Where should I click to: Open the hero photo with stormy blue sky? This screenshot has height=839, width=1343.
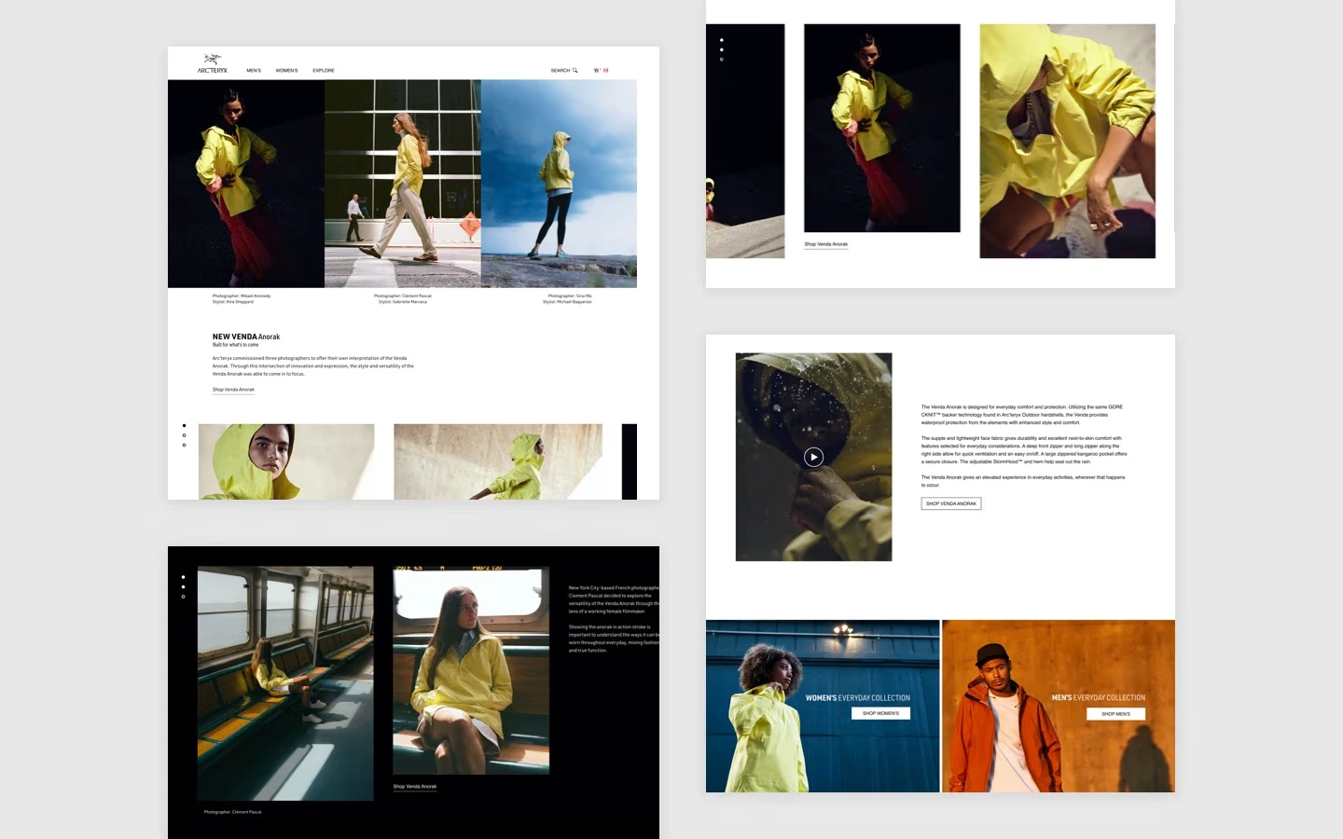560,184
